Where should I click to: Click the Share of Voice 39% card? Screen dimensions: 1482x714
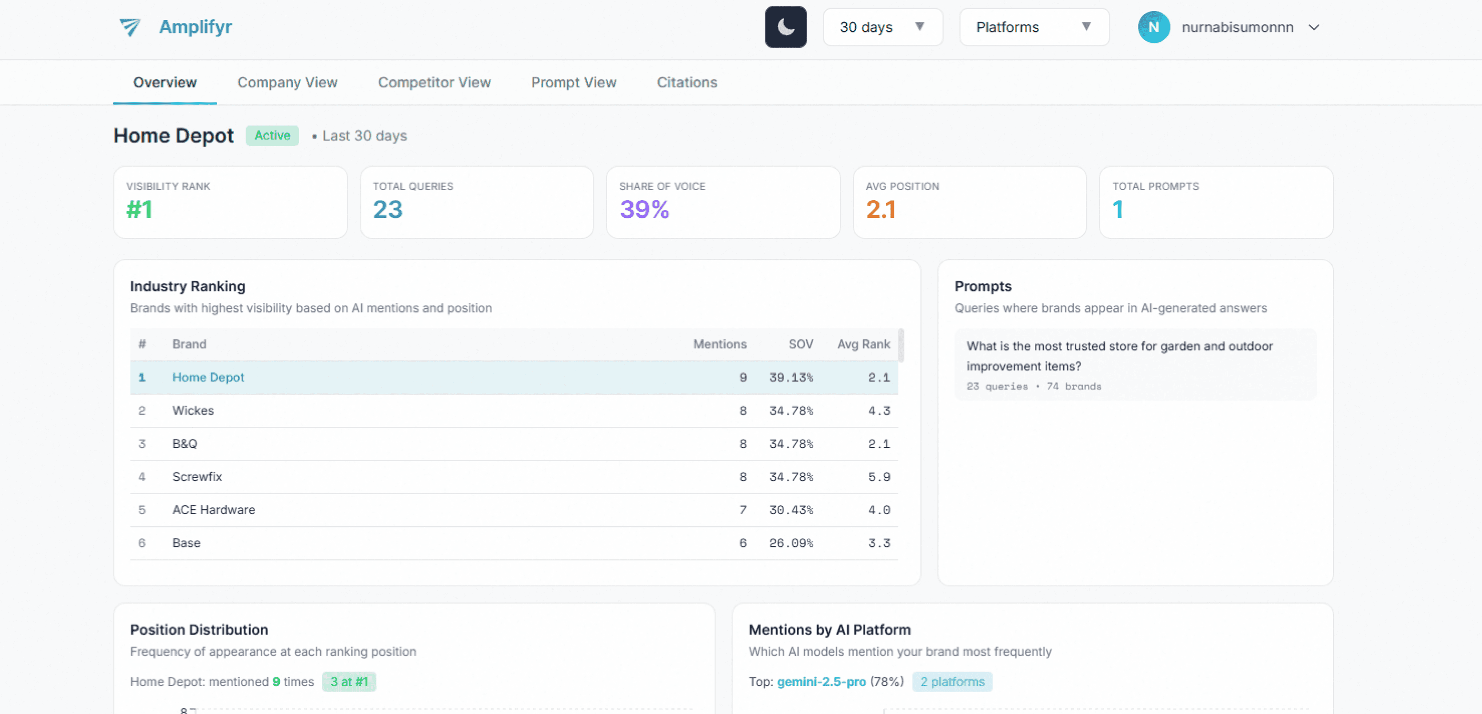tap(722, 202)
